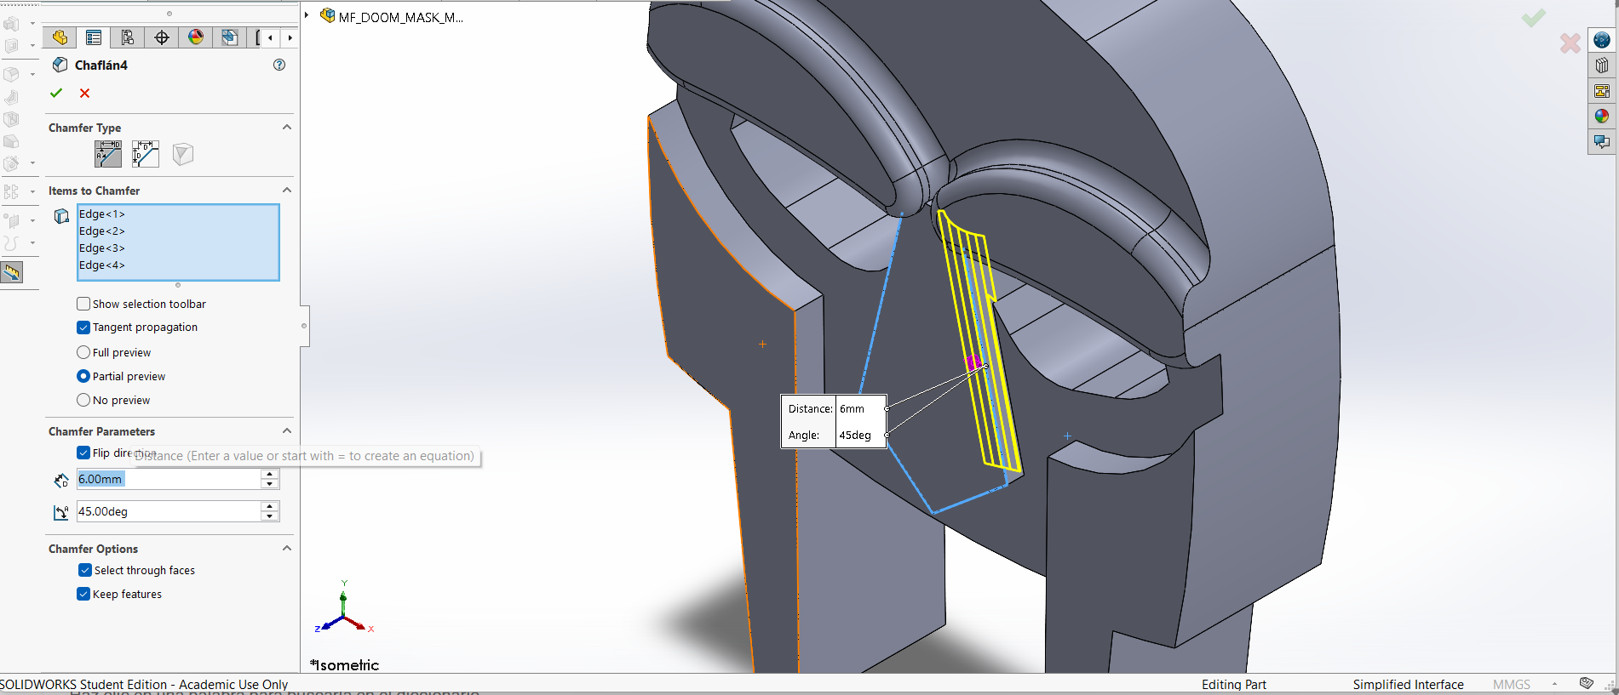Choose the Partial preview option

[83, 376]
